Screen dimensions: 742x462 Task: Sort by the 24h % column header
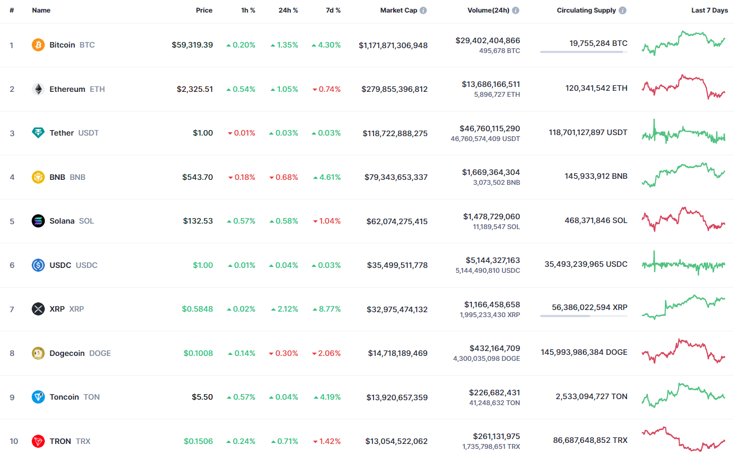point(288,10)
